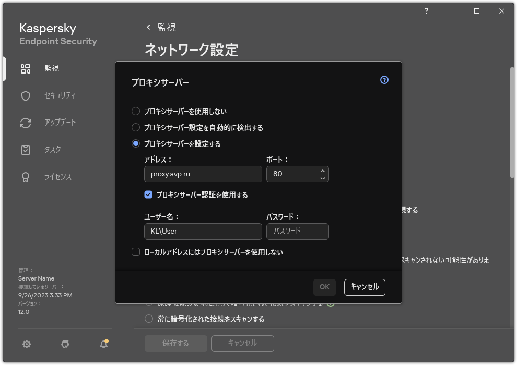
Task: Open the support icon at bottom left
Action: pyautogui.click(x=65, y=344)
